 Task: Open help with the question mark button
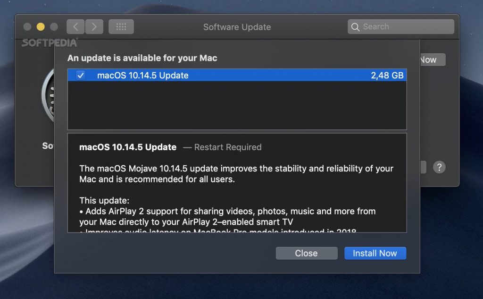tap(439, 167)
